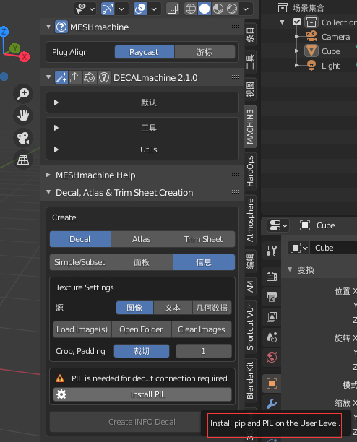This screenshot has height=442, width=357.
Task: Switch to rendered shading mode
Action: coord(232,9)
